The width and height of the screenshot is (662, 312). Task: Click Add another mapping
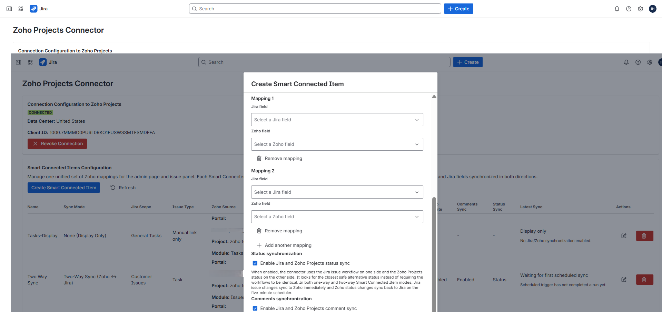tap(284, 245)
